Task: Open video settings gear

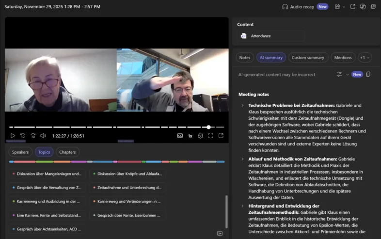Action: [x=200, y=136]
